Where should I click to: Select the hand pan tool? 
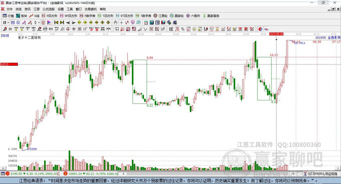point(116,23)
